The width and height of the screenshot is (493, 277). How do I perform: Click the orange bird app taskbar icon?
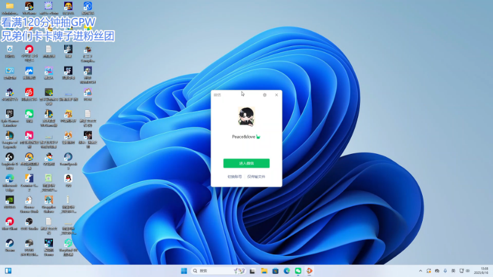click(309, 271)
